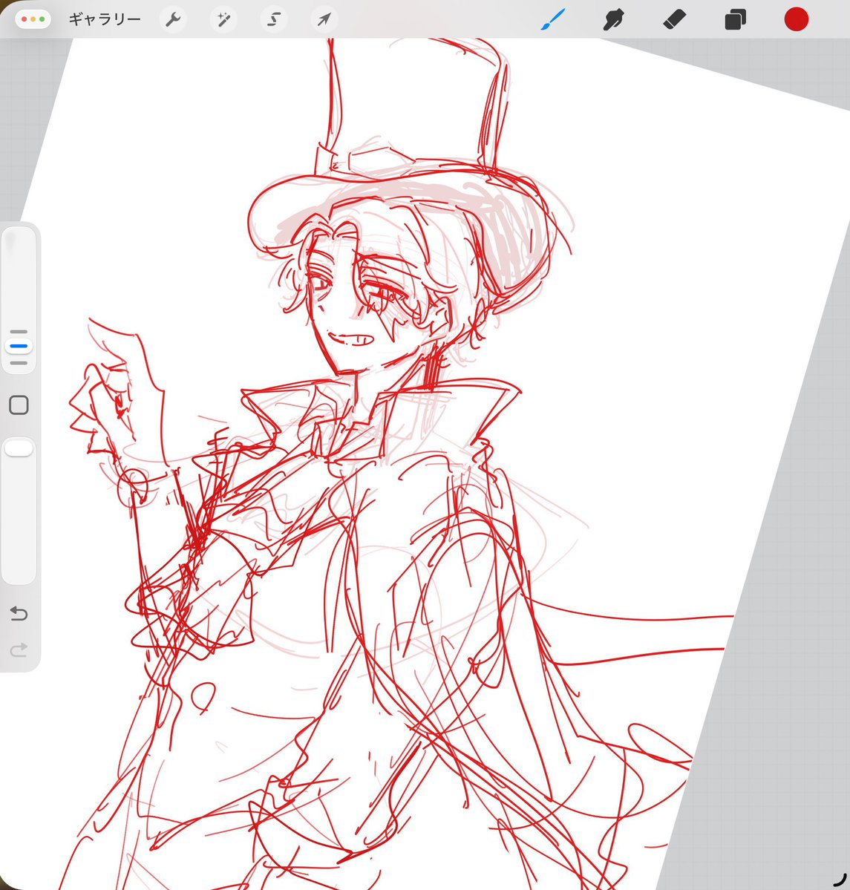Redo the undone stroke
Viewport: 850px width, 890px height.
pos(19,650)
